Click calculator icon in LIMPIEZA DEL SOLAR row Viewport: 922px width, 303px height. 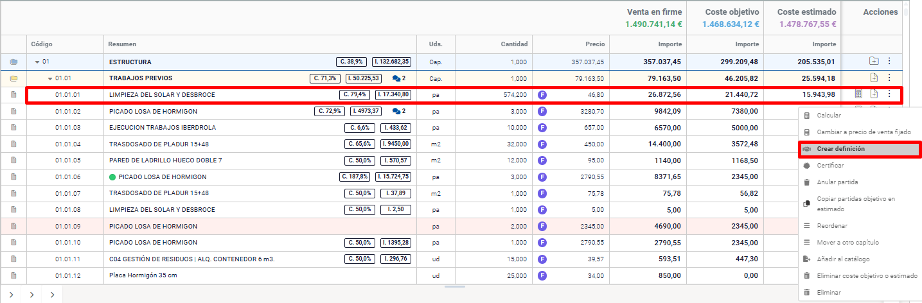pos(858,94)
